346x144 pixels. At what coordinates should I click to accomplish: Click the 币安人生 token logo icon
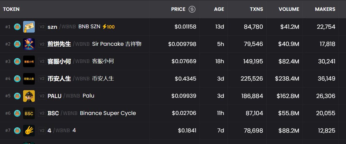[29, 79]
